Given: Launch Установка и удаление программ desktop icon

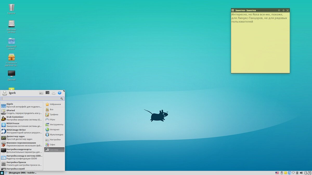Looking at the screenshot, I should click(11, 60).
